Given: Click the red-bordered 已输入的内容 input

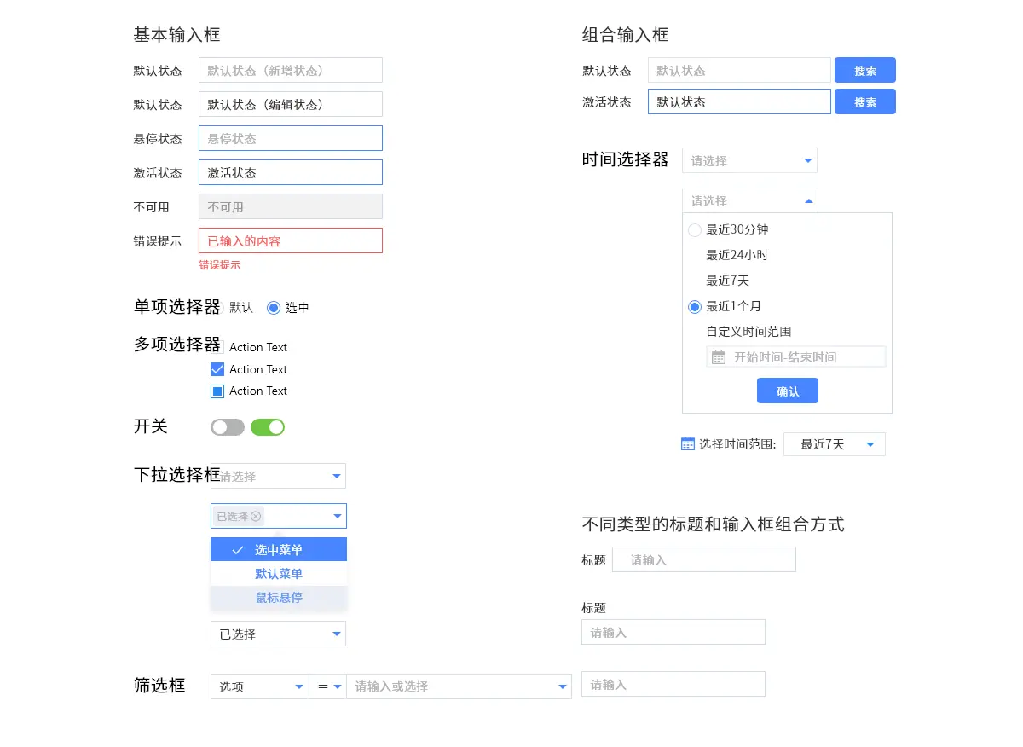Looking at the screenshot, I should 291,240.
